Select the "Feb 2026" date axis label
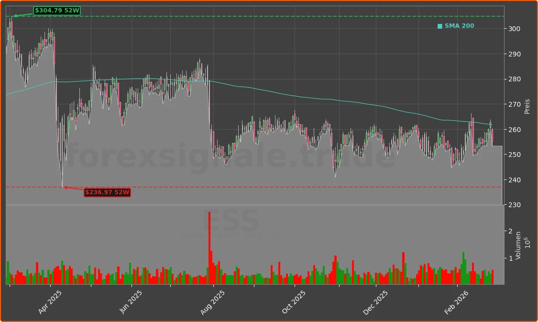Viewport: 538px width, 322px height. pyautogui.click(x=455, y=300)
